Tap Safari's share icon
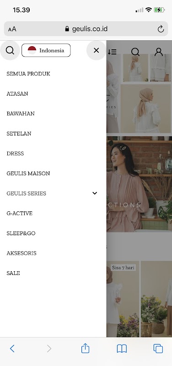 point(85,348)
